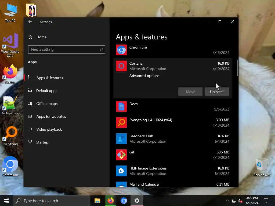Select Everything desktop shortcut
The width and height of the screenshot is (275, 206).
click(x=10, y=136)
